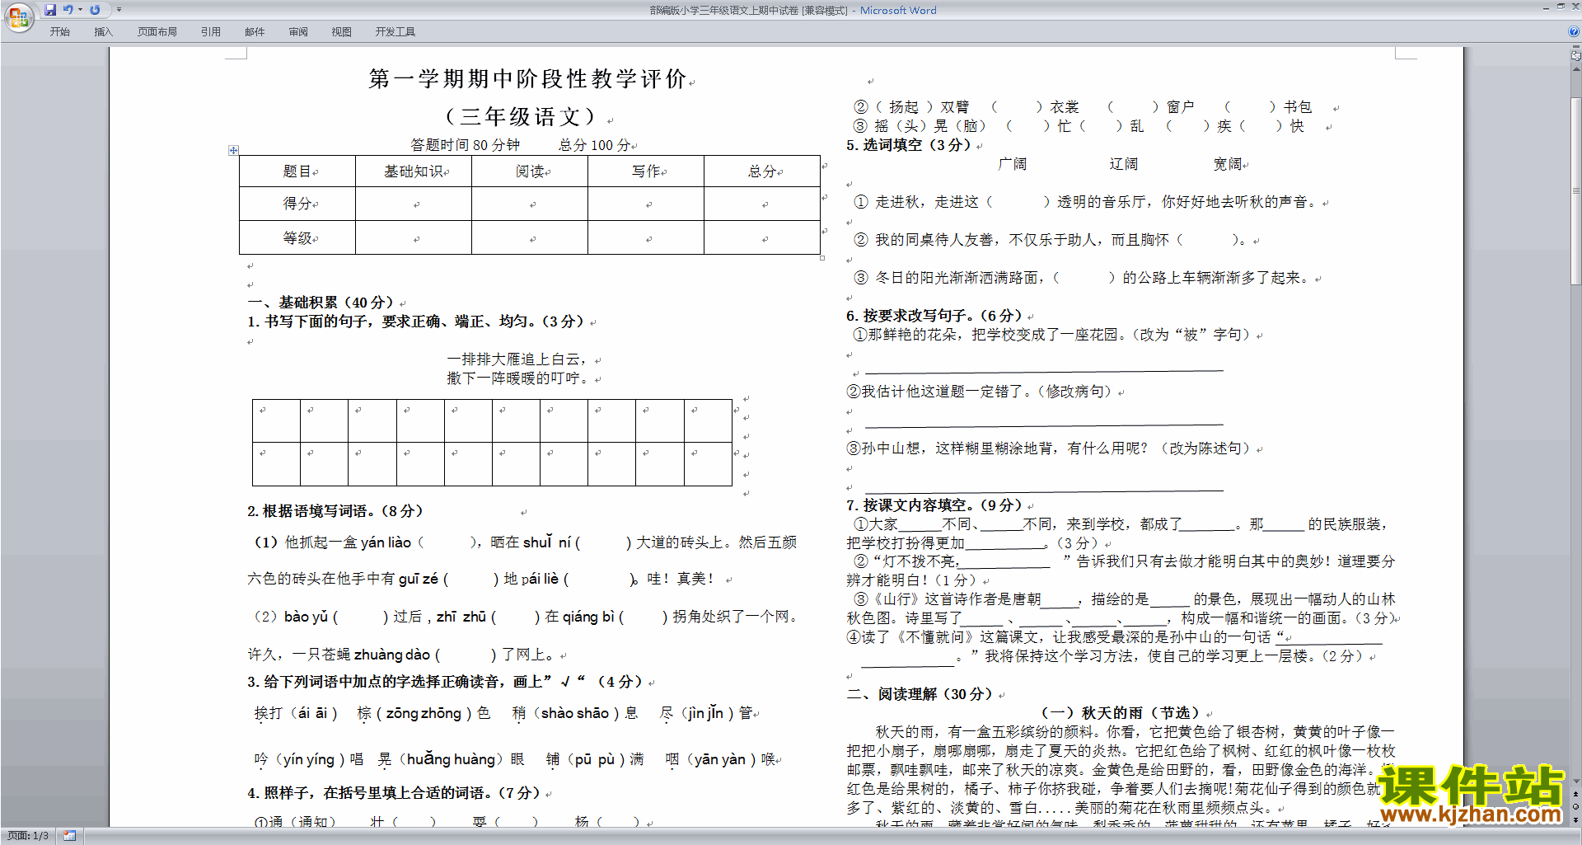The height and width of the screenshot is (845, 1582).
Task: Open Word Help with the question mark icon
Action: point(1574,31)
